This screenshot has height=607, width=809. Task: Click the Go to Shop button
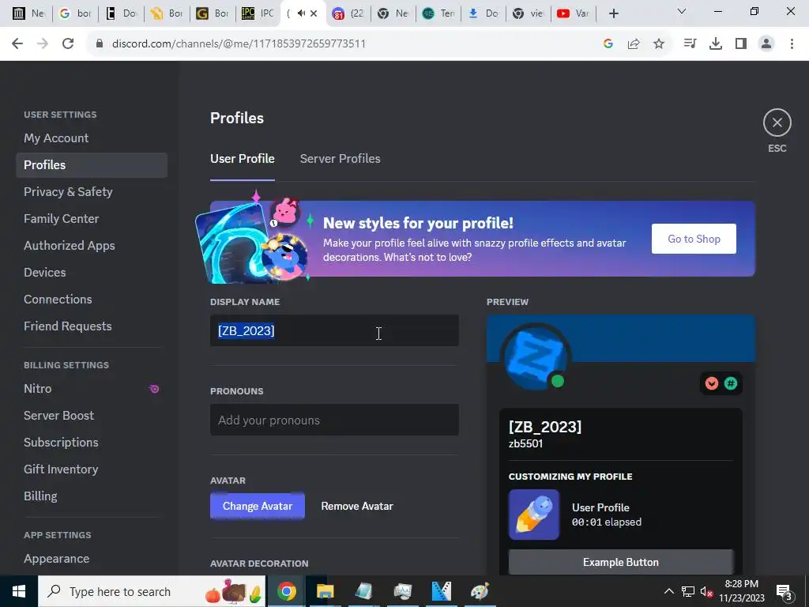point(694,239)
